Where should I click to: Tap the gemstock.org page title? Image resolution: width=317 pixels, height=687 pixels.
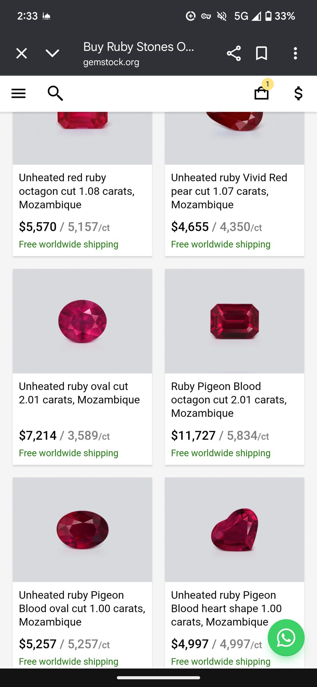(x=139, y=53)
